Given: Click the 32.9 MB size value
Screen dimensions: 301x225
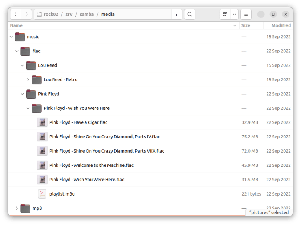Looking at the screenshot, I should click(250, 122).
